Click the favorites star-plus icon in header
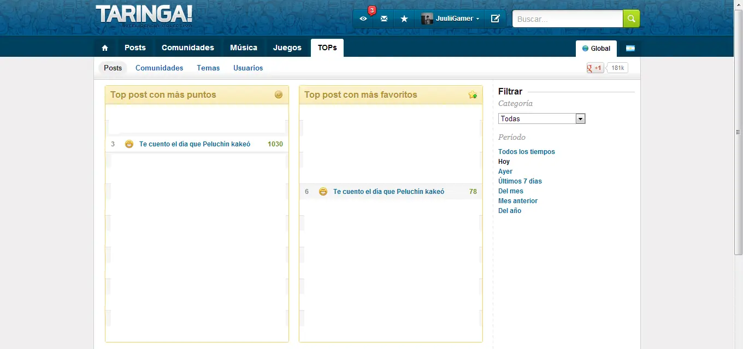The height and width of the screenshot is (349, 743). tap(473, 94)
